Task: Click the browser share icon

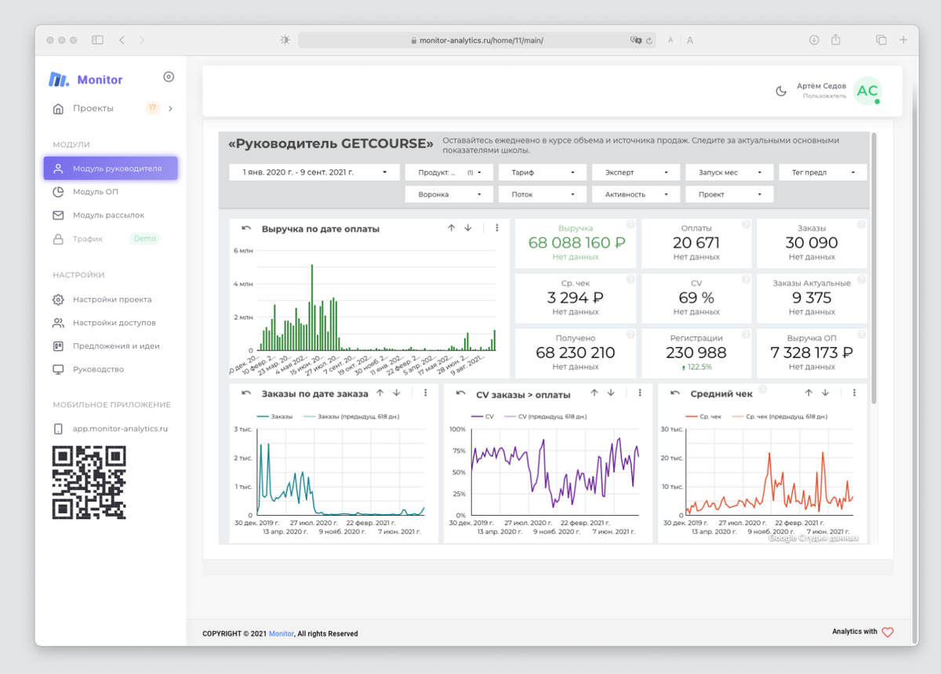Action: (x=836, y=40)
